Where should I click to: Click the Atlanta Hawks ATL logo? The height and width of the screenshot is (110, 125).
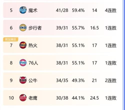tap(23, 98)
